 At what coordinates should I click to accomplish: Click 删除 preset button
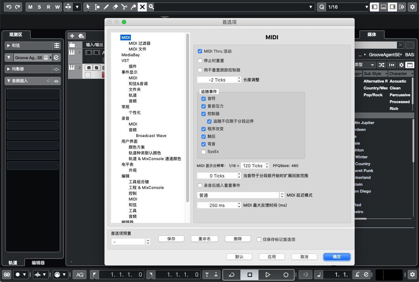(238, 239)
